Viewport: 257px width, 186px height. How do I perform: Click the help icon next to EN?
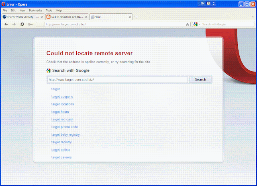click(208, 3)
